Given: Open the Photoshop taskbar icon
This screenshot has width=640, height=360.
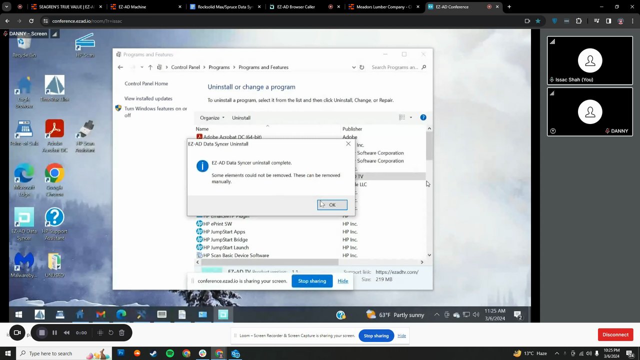Looking at the screenshot, I should pos(120,353).
